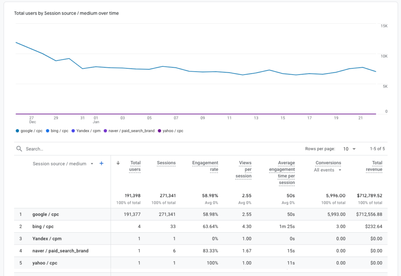Select the yahoo / cpc table row
401x276 pixels.
(45, 263)
